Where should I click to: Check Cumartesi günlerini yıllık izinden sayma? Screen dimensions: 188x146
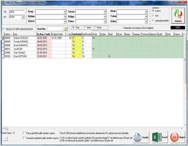pos(24,138)
